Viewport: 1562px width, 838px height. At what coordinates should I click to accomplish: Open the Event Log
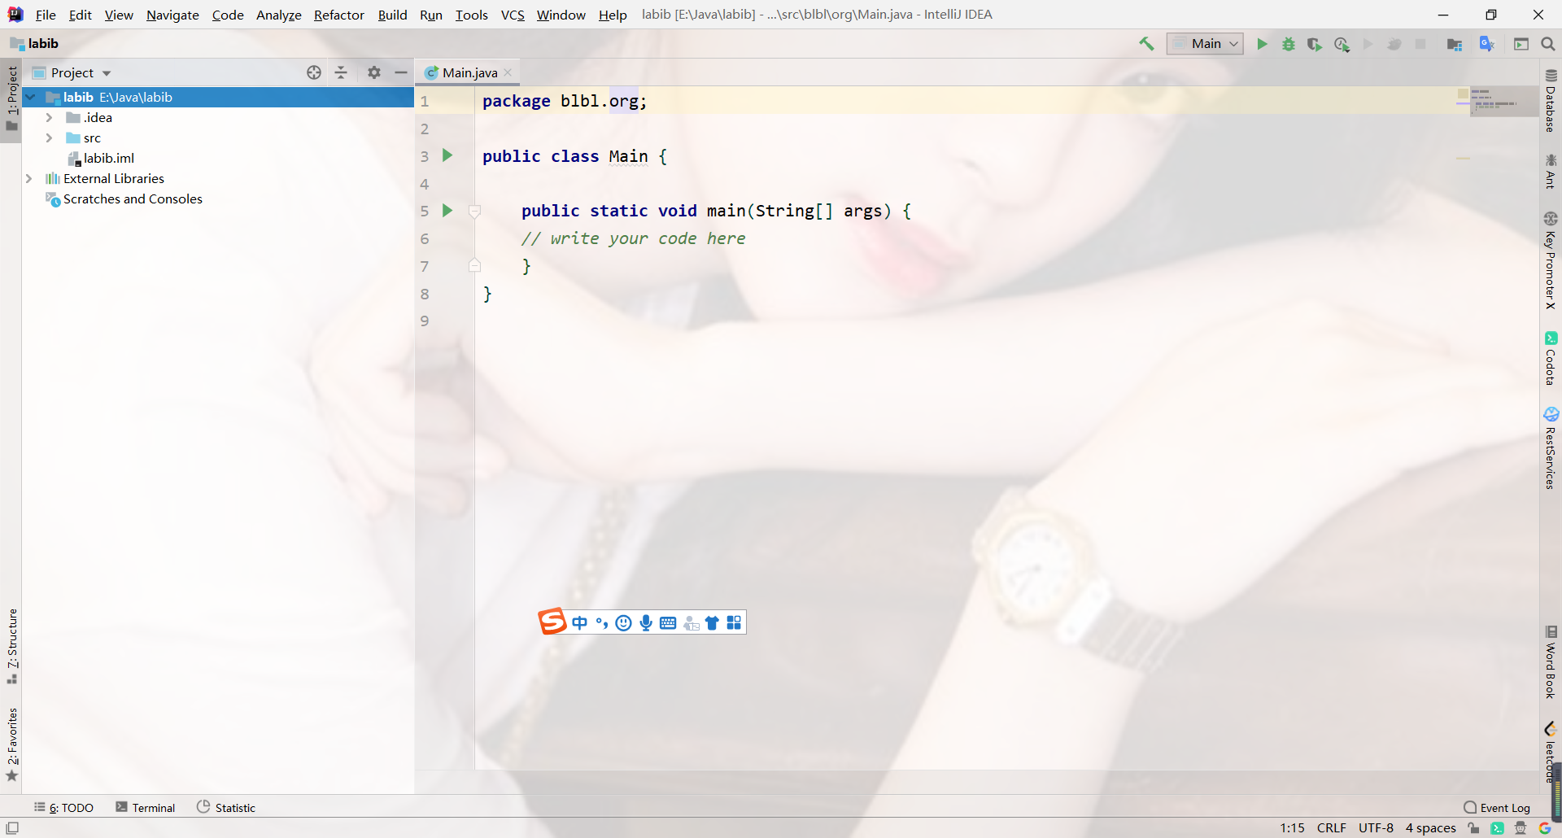pyautogui.click(x=1497, y=808)
